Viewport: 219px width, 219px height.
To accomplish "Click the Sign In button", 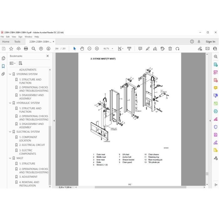I will coord(210,42).
